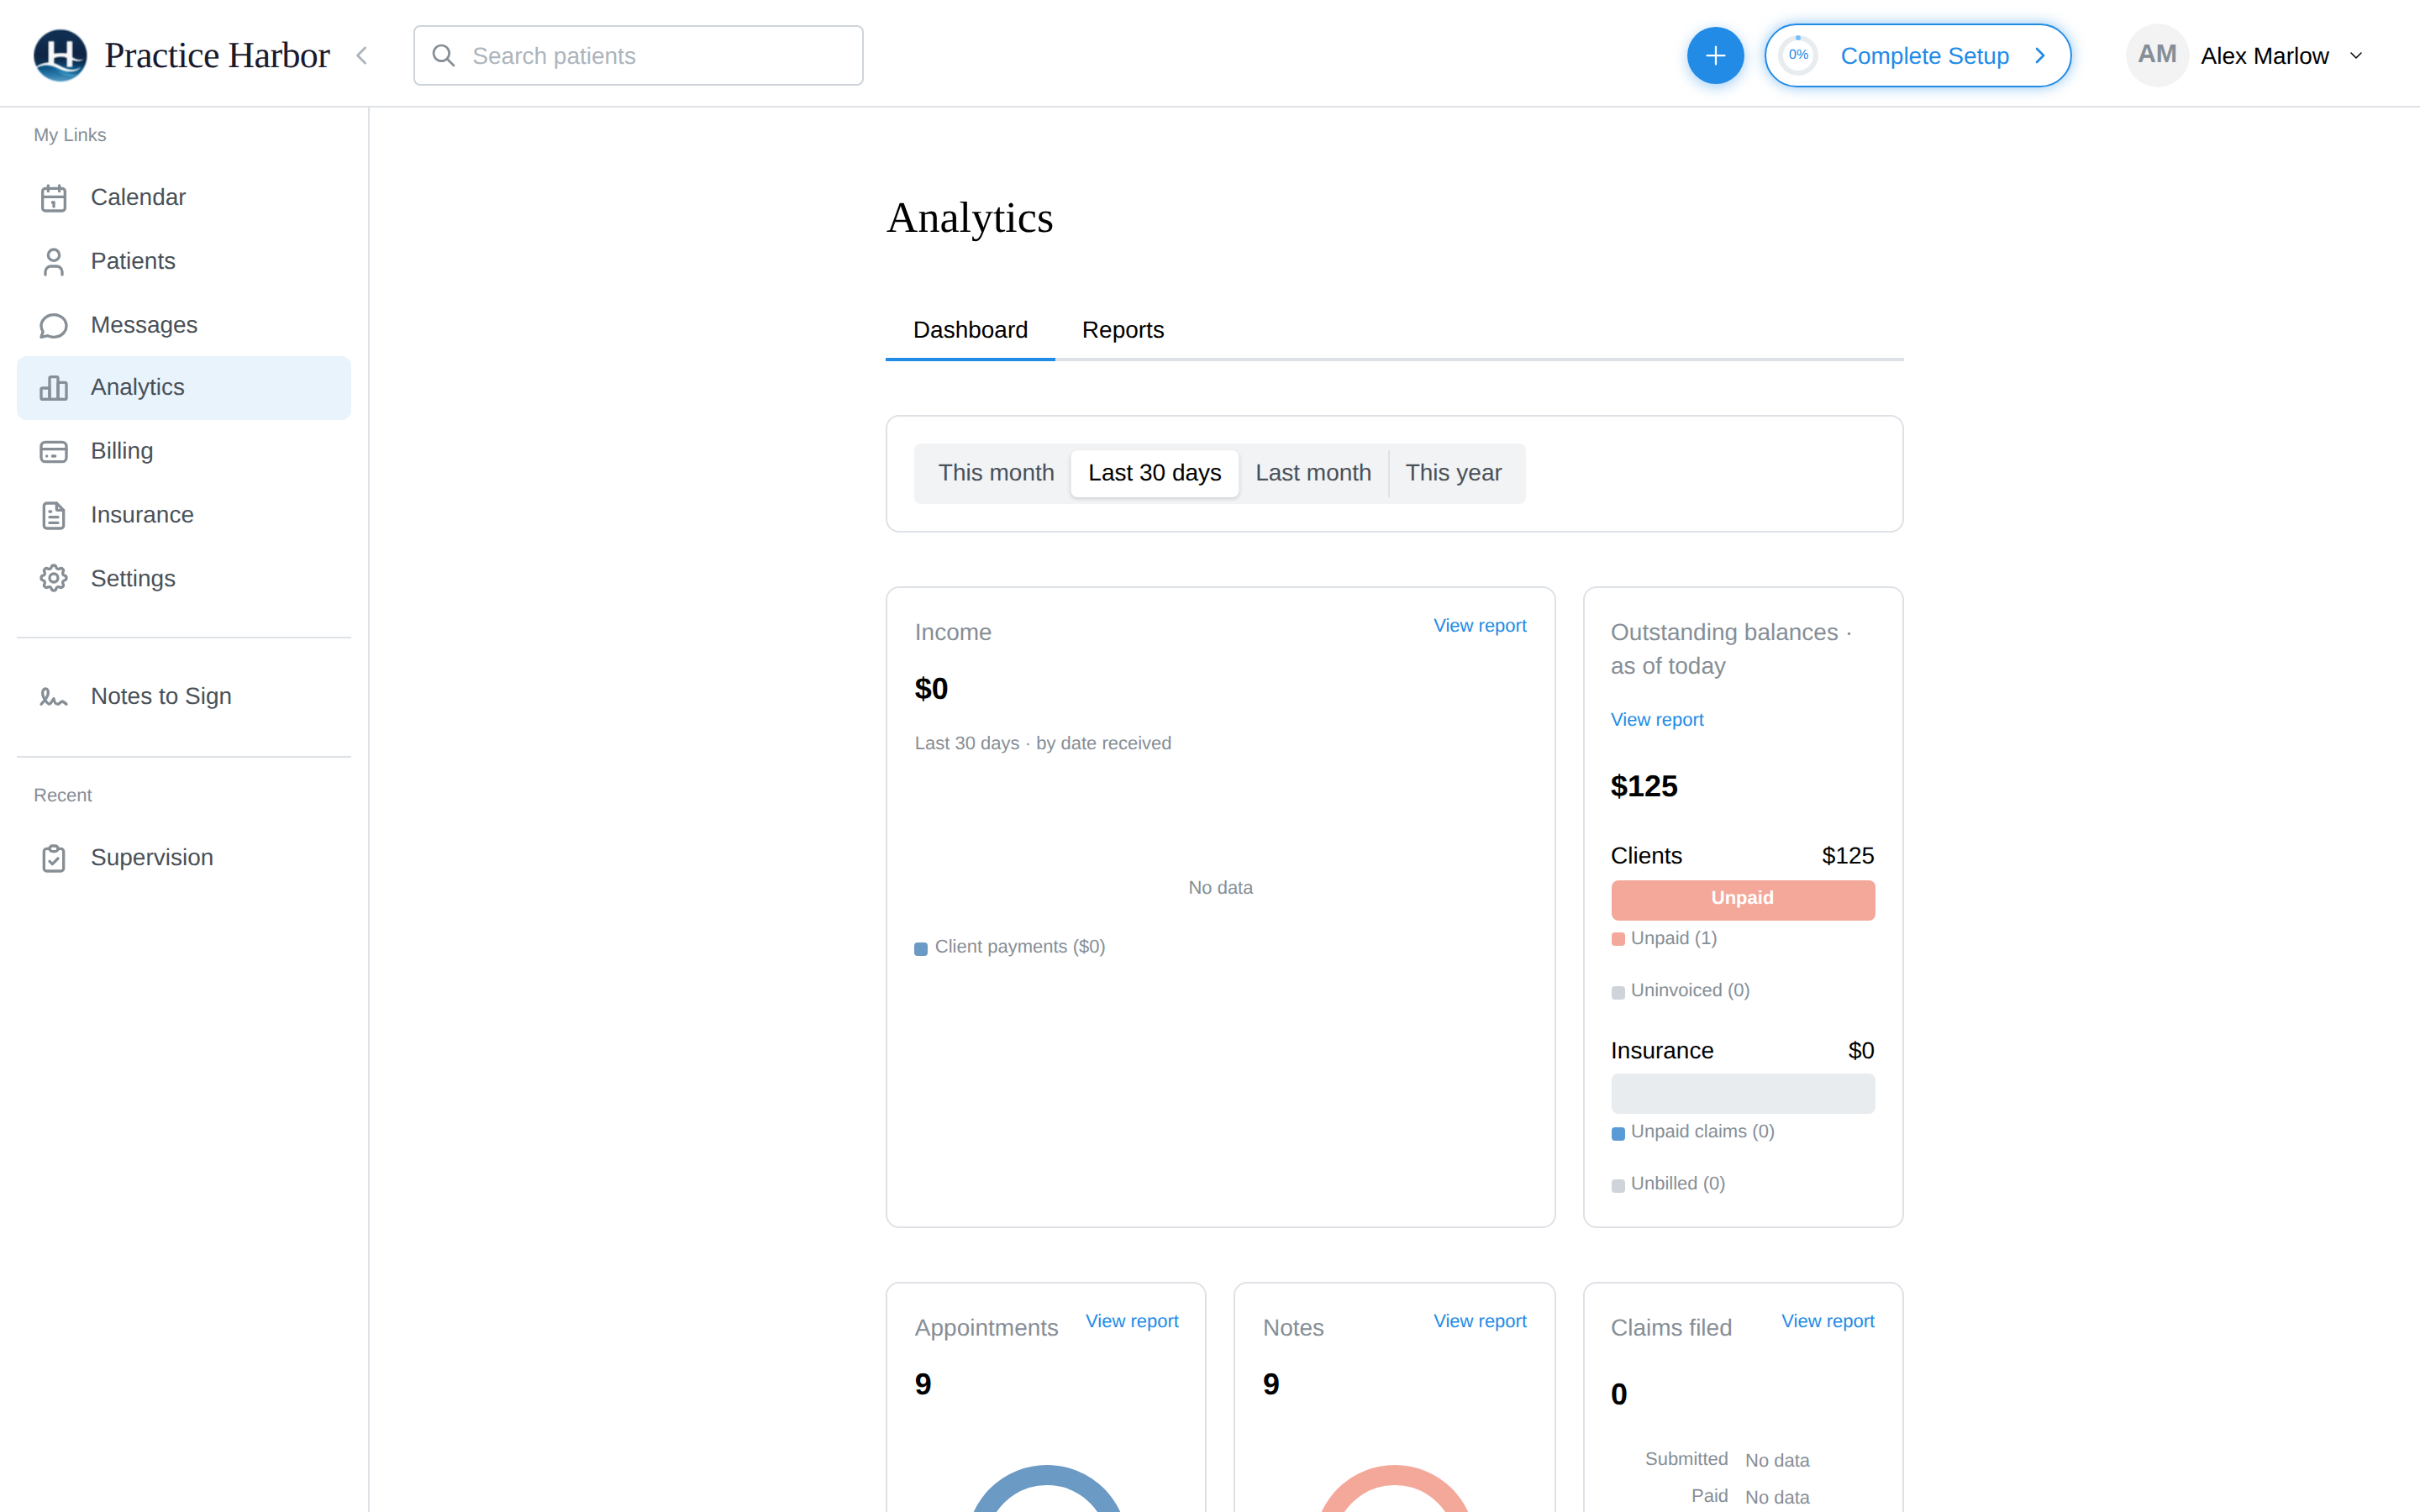Screen dimensions: 2420x1512
Task: Click the Claims filed count 0
Action: (1619, 1395)
